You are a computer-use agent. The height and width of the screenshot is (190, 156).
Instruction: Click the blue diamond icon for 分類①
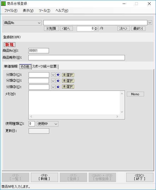tap(58, 75)
